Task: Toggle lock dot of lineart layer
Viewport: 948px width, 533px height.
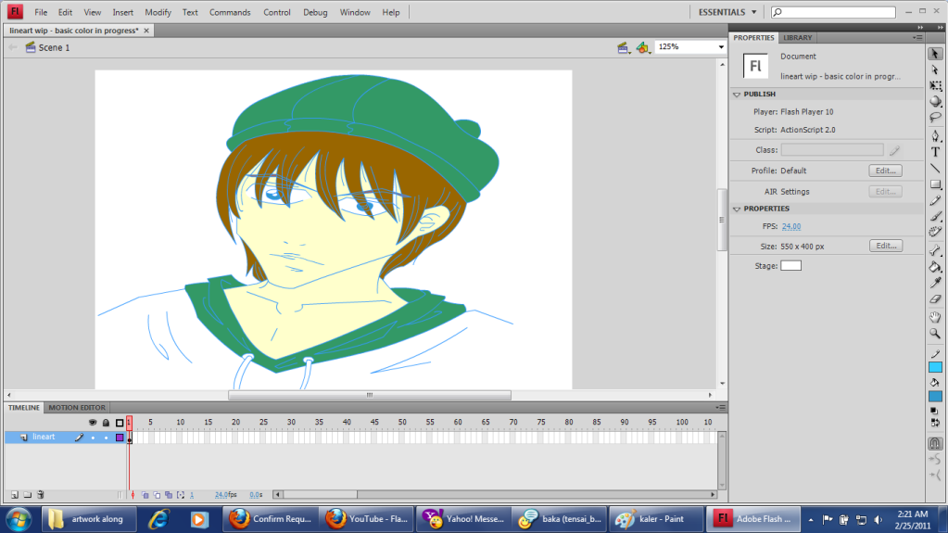Action: [106, 438]
